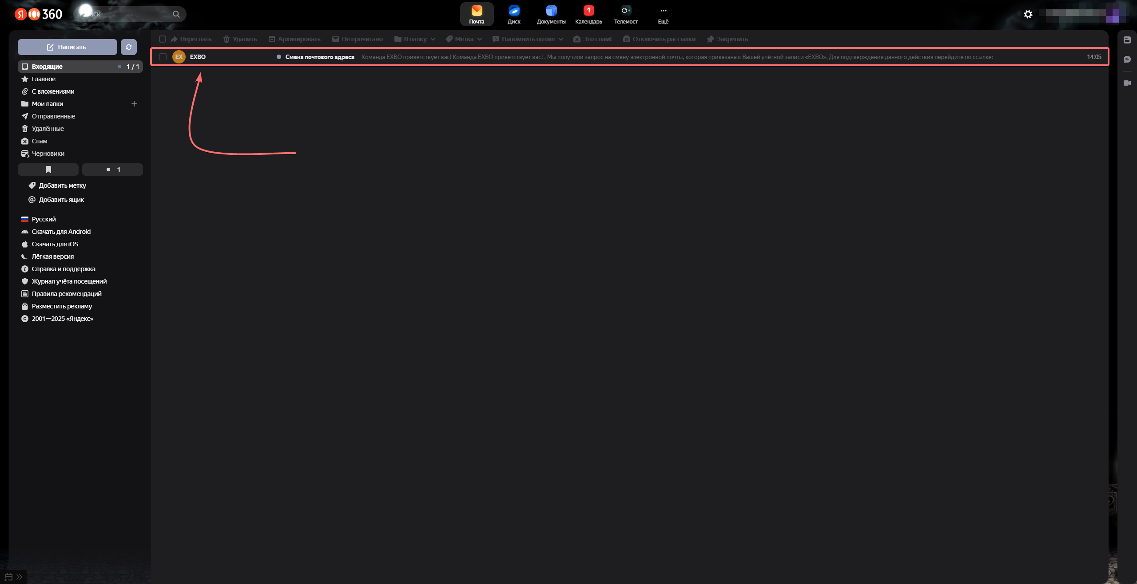Click the refresh mail icon button
Image resolution: width=1137 pixels, height=584 pixels.
(x=128, y=47)
